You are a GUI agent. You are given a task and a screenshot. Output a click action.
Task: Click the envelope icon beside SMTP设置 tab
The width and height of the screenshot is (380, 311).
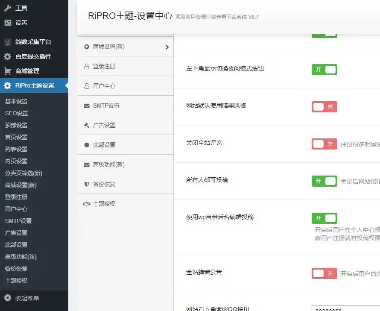coord(87,106)
